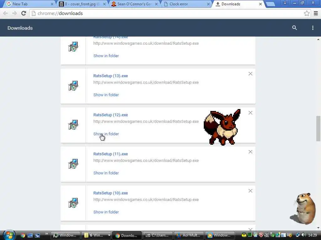Click the RatsSetup (10).exe installer file icon
This screenshot has width=321, height=240.
pos(73,203)
